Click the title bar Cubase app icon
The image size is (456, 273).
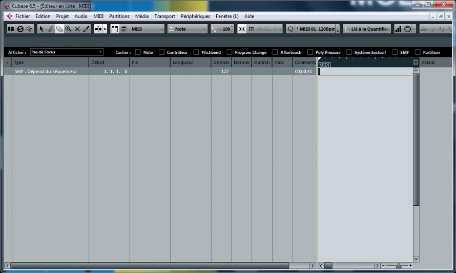tap(7, 6)
